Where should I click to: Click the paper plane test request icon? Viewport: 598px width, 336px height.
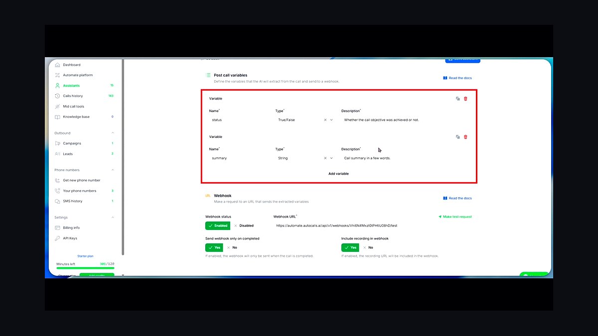pyautogui.click(x=440, y=217)
